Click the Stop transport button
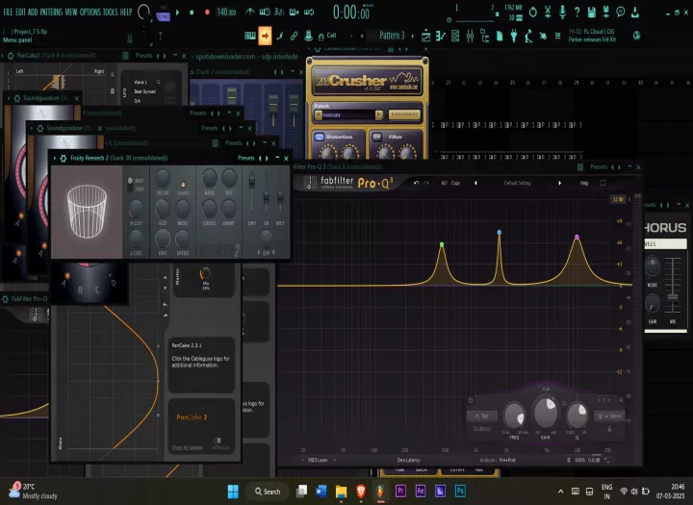 coord(192,13)
